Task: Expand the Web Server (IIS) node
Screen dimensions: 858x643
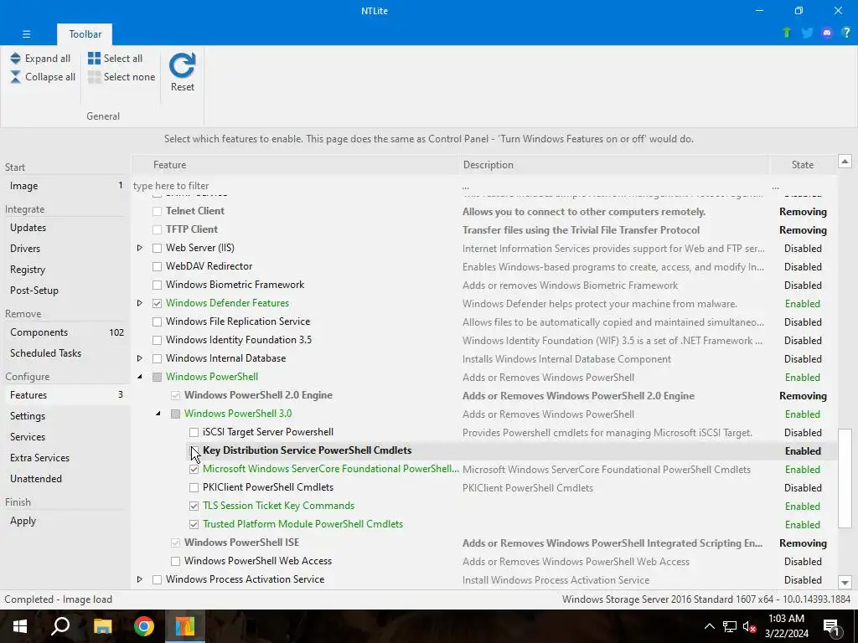Action: pos(140,248)
